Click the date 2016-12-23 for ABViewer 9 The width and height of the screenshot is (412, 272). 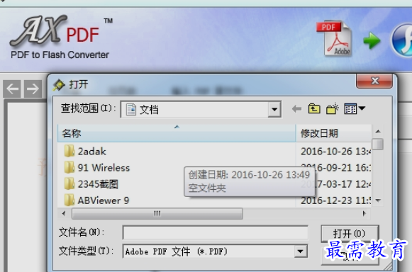(x=336, y=200)
